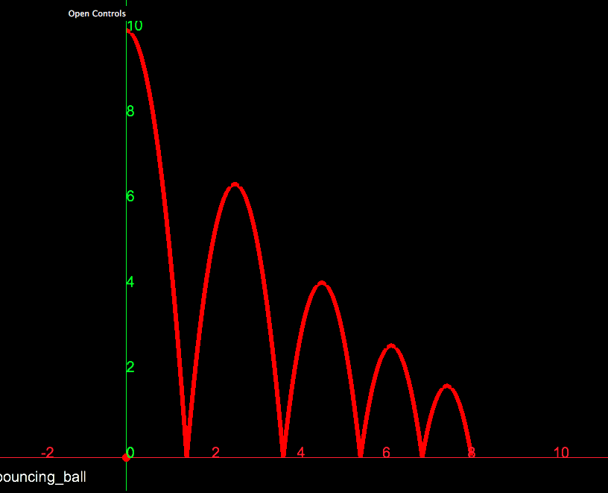Click the red 8 x-axis label
608x493 pixels.
tap(471, 453)
